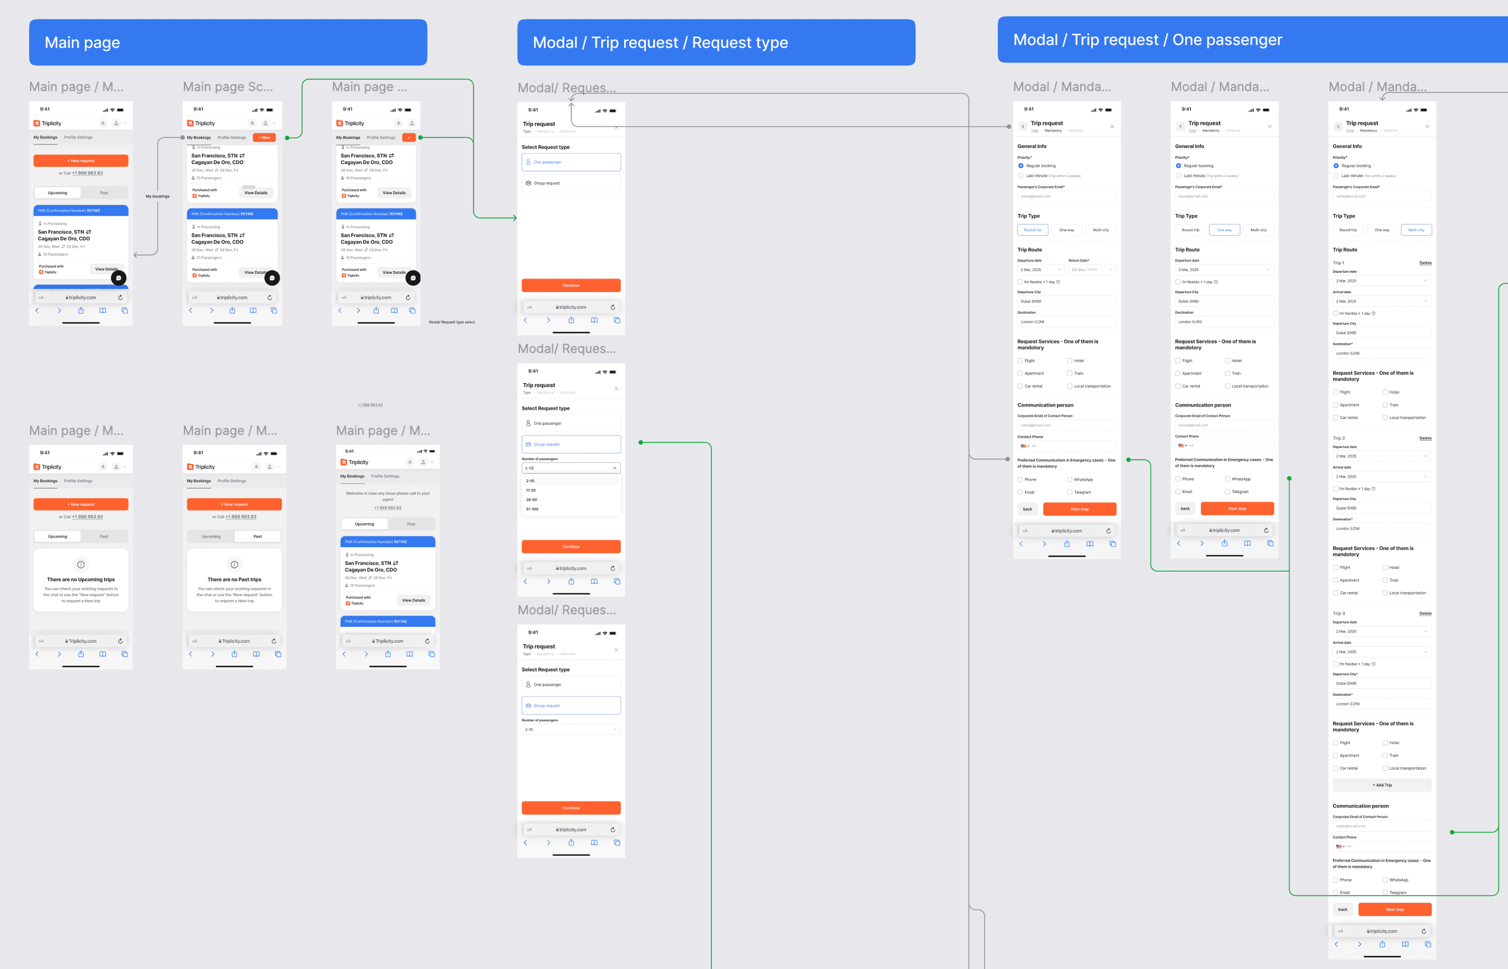The height and width of the screenshot is (969, 1508).
Task: Open Profile Settings tab beside + New button
Action: point(232,138)
